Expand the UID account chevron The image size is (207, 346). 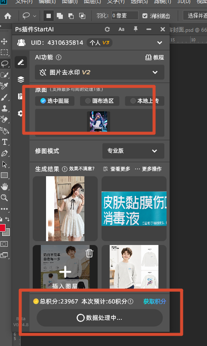(x=160, y=43)
